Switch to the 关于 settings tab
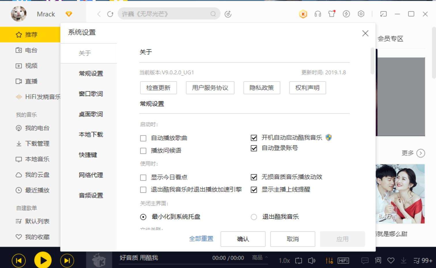This screenshot has height=268, width=436. click(x=88, y=53)
